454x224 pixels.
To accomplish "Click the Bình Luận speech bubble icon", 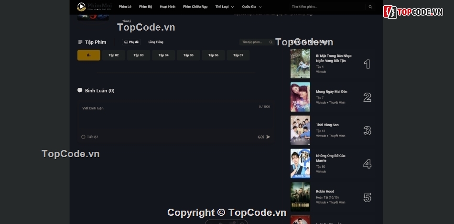I will pos(80,90).
